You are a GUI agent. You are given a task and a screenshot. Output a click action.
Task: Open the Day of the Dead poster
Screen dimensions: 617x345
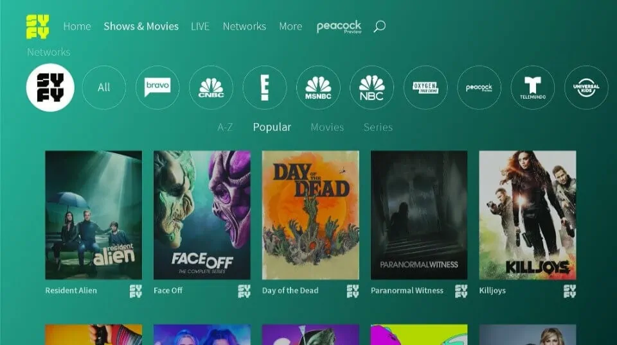pos(310,215)
